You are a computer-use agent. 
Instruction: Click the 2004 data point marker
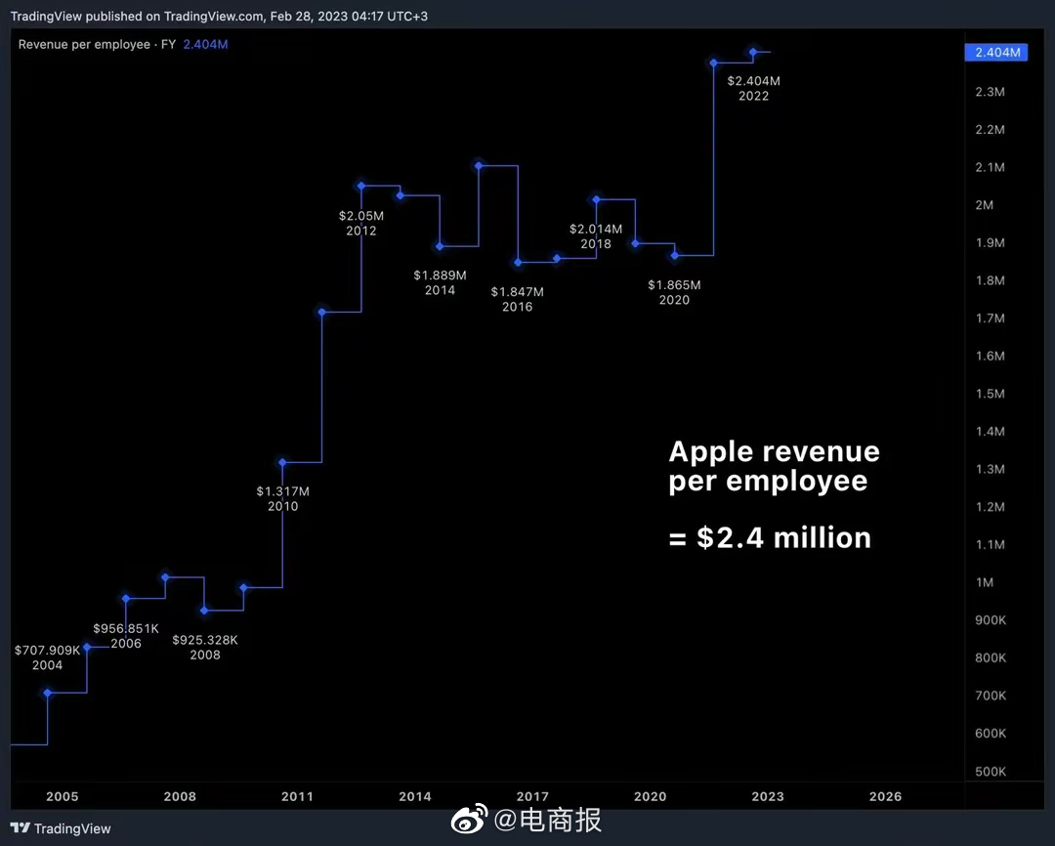coord(47,693)
